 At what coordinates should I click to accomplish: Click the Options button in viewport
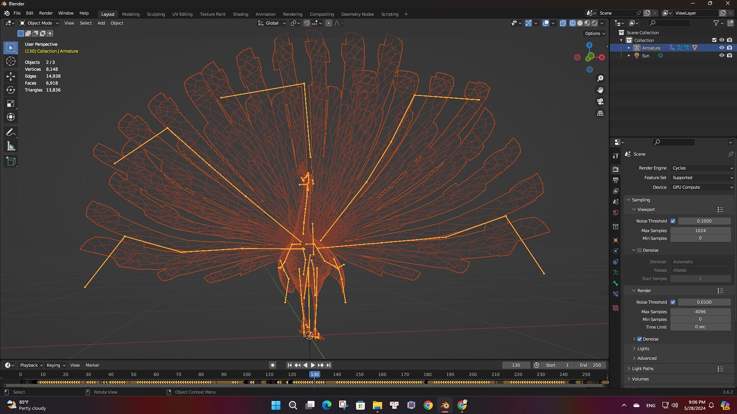pyautogui.click(x=595, y=33)
